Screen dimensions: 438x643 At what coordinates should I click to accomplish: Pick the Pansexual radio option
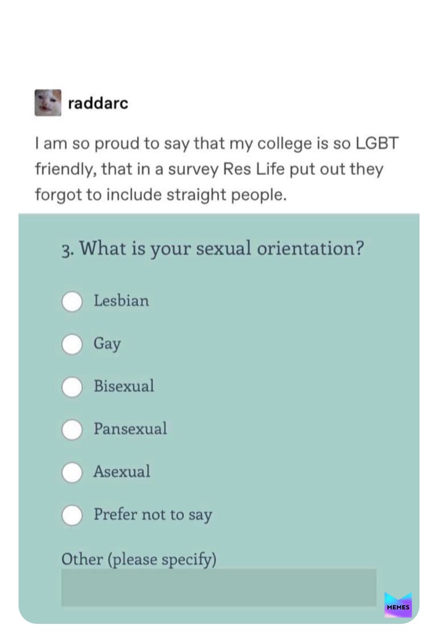[x=72, y=429]
